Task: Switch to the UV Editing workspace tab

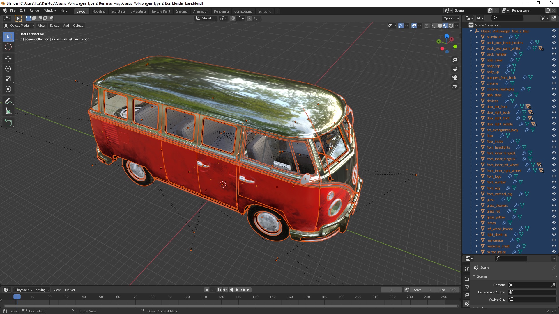Action: coord(138,11)
